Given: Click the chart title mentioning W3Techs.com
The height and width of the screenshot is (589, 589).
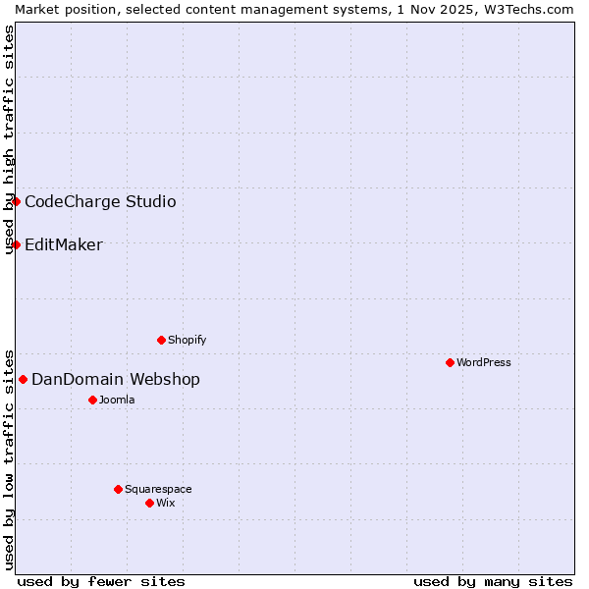Looking at the screenshot, I should pos(294,8).
